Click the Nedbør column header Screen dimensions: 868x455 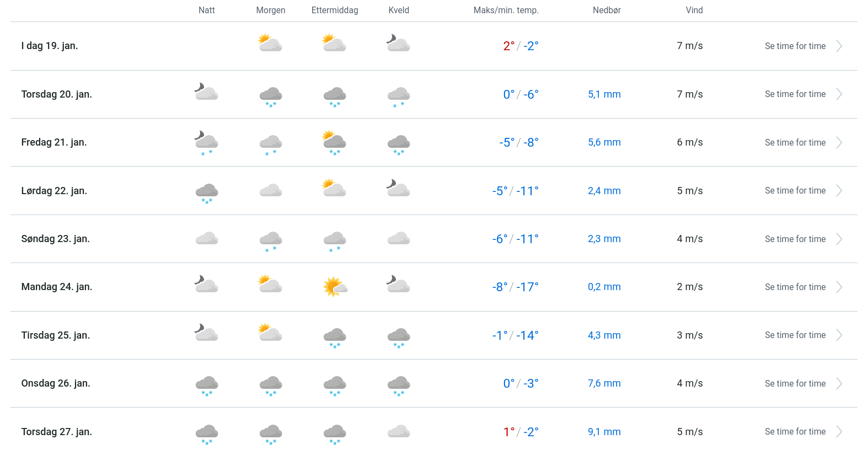(x=607, y=10)
